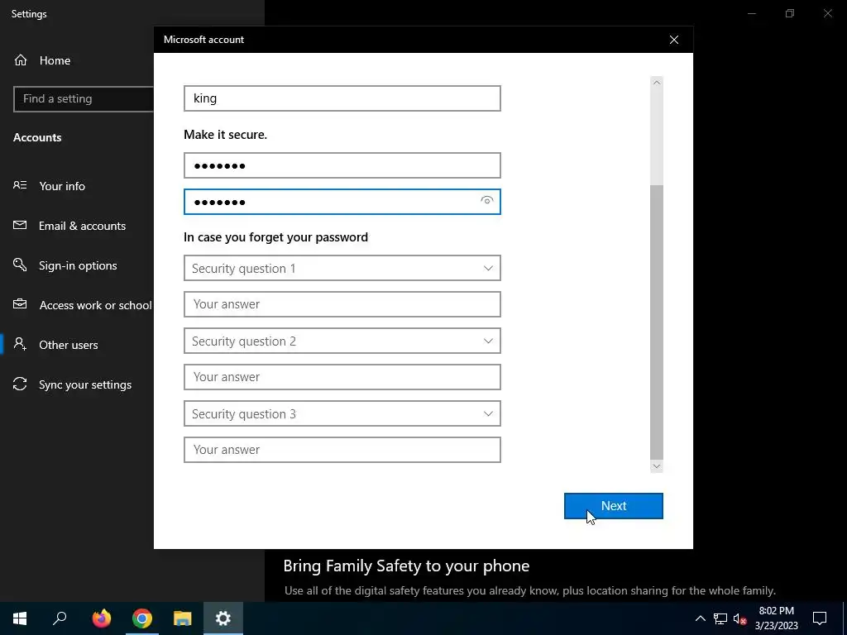Screen dimensions: 847x635
Task: Launch Google Chrome from the taskbar
Action: click(142, 618)
